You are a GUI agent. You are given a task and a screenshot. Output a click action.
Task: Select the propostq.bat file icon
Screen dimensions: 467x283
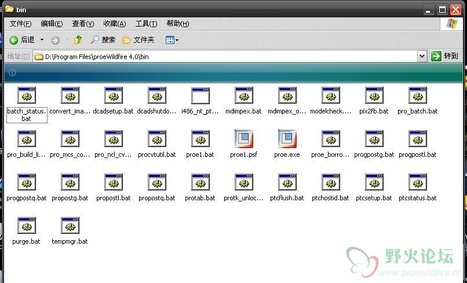pyautogui.click(x=157, y=182)
